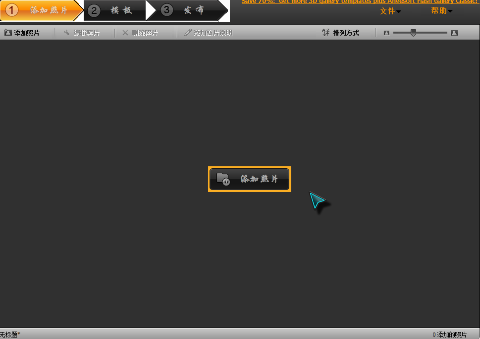Click the 0 添加的照片 status count
The width and height of the screenshot is (480, 339).
(450, 335)
